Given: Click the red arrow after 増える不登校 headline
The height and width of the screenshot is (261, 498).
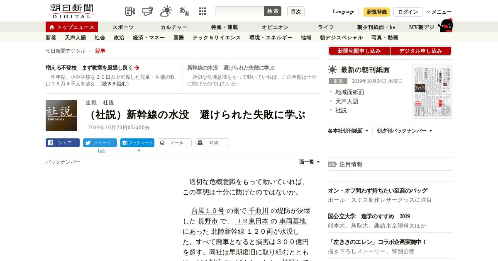Looking at the screenshot, I should [x=137, y=68].
